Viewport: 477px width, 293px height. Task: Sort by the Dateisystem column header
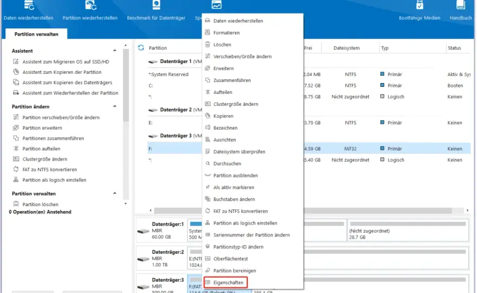[346, 48]
